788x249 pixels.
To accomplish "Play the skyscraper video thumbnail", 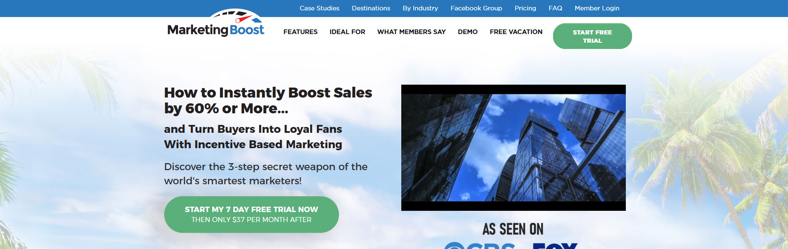I will coord(513,147).
